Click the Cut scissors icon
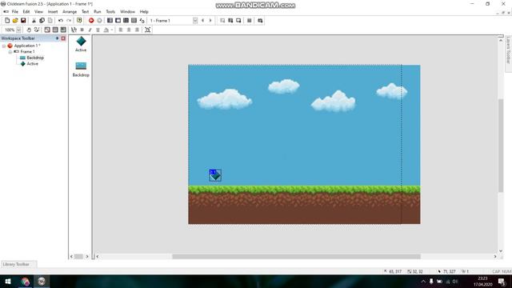This screenshot has width=512, height=288. [34, 20]
